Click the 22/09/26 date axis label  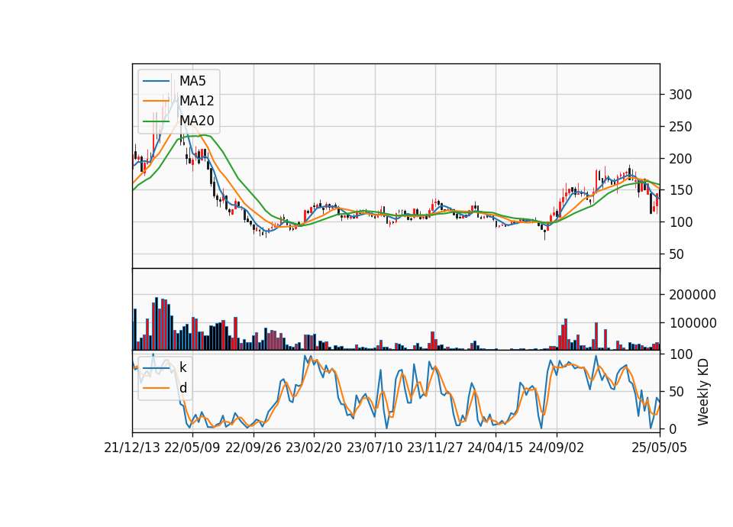253,448
